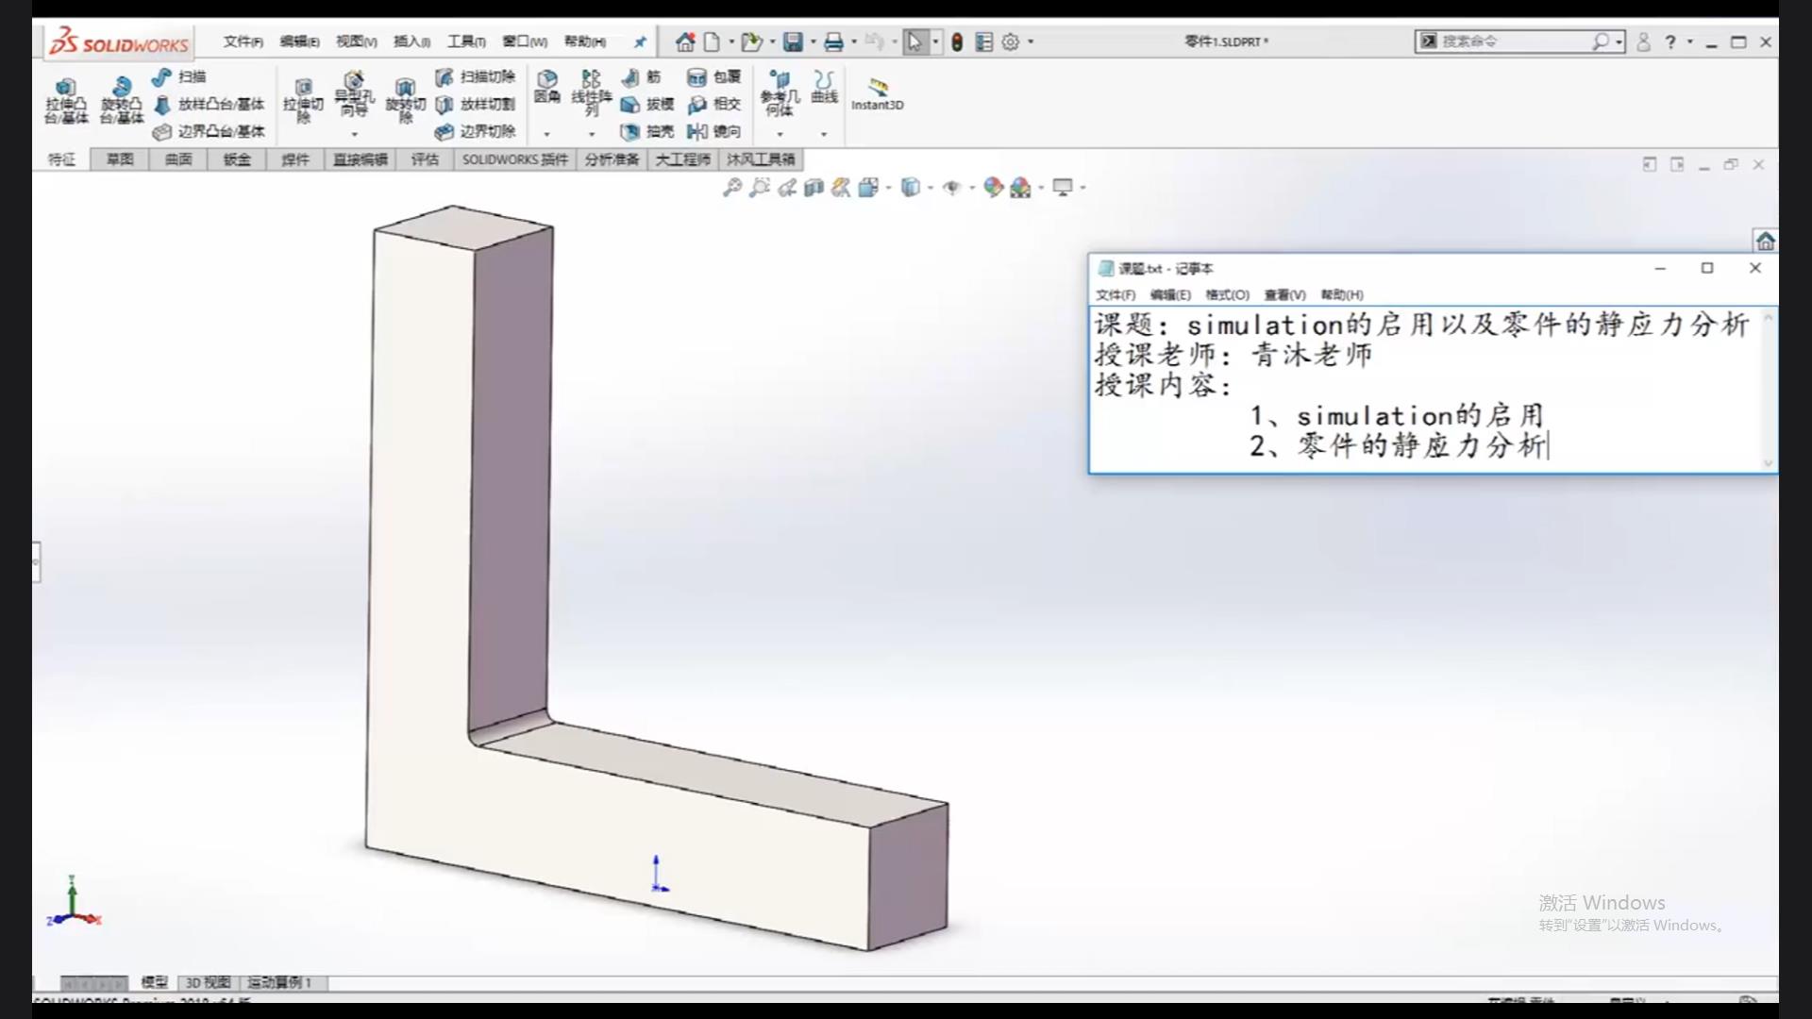This screenshot has width=1812, height=1019.
Task: Open the 工具(T) menu in SolidWorks
Action: pos(466,42)
